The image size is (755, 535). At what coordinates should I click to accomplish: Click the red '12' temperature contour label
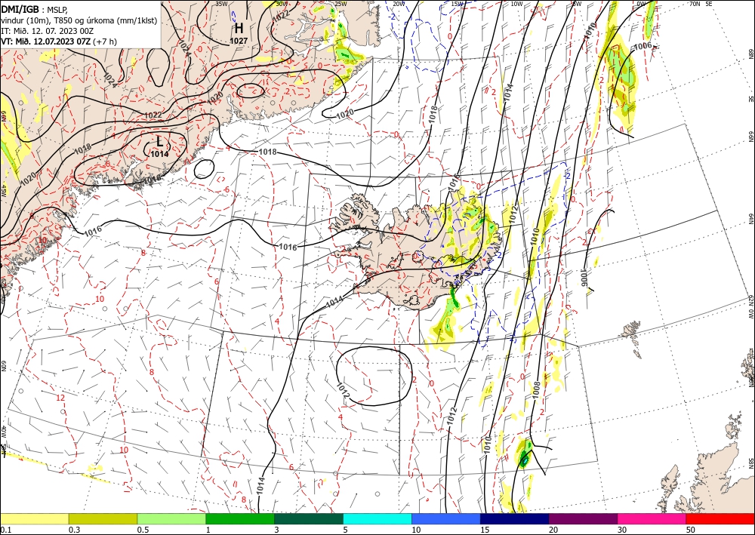60,398
